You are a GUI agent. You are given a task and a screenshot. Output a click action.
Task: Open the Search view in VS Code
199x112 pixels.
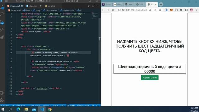point(2,14)
